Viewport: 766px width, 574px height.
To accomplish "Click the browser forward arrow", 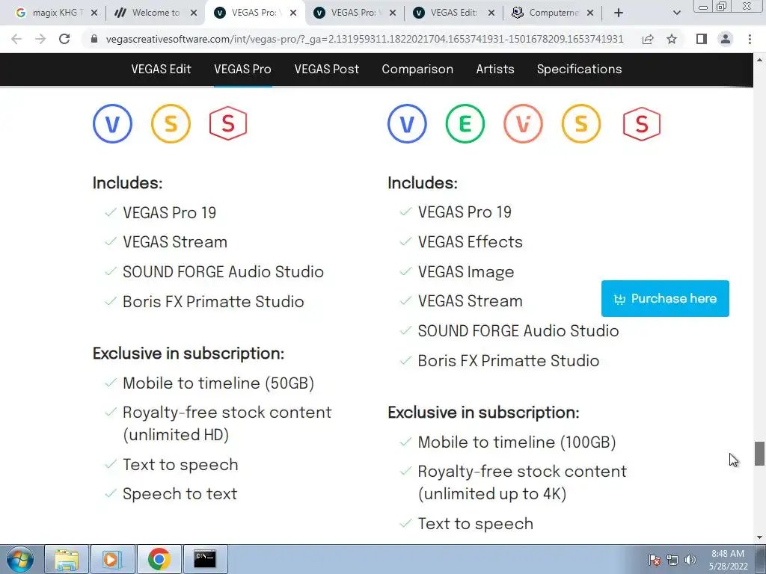I will click(x=40, y=39).
